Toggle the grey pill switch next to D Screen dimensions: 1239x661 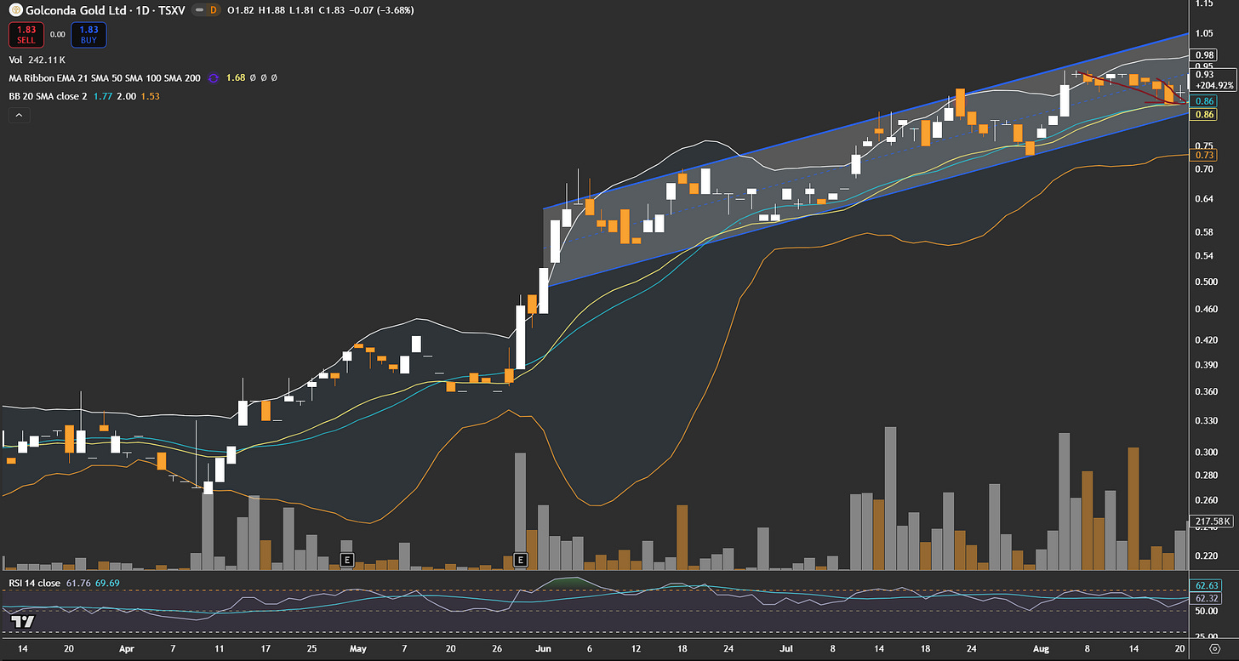click(x=198, y=11)
